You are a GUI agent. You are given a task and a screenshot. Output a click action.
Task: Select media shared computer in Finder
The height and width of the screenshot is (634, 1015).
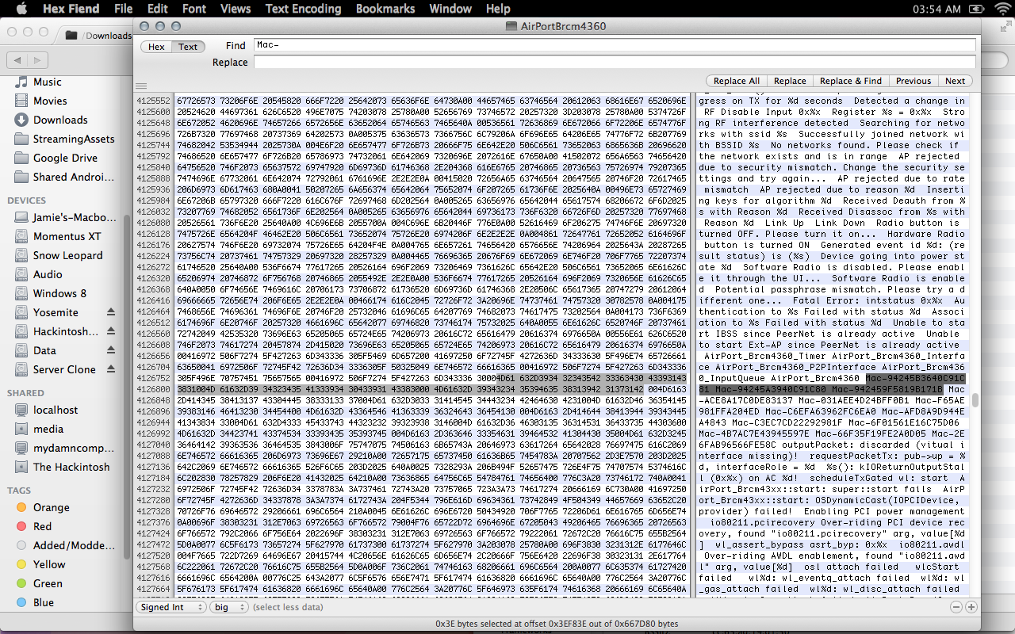(48, 429)
